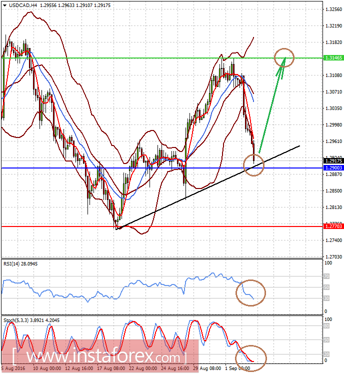
Task: Click the 1.28870 value on the price axis
Action: [x=333, y=174]
